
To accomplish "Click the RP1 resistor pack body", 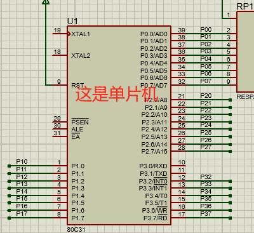I will point(245,51).
